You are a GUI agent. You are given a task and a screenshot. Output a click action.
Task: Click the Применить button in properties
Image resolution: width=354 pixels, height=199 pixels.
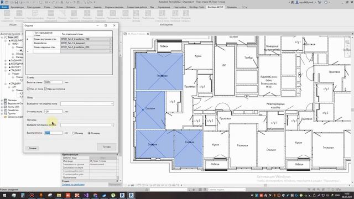[x=114, y=184]
